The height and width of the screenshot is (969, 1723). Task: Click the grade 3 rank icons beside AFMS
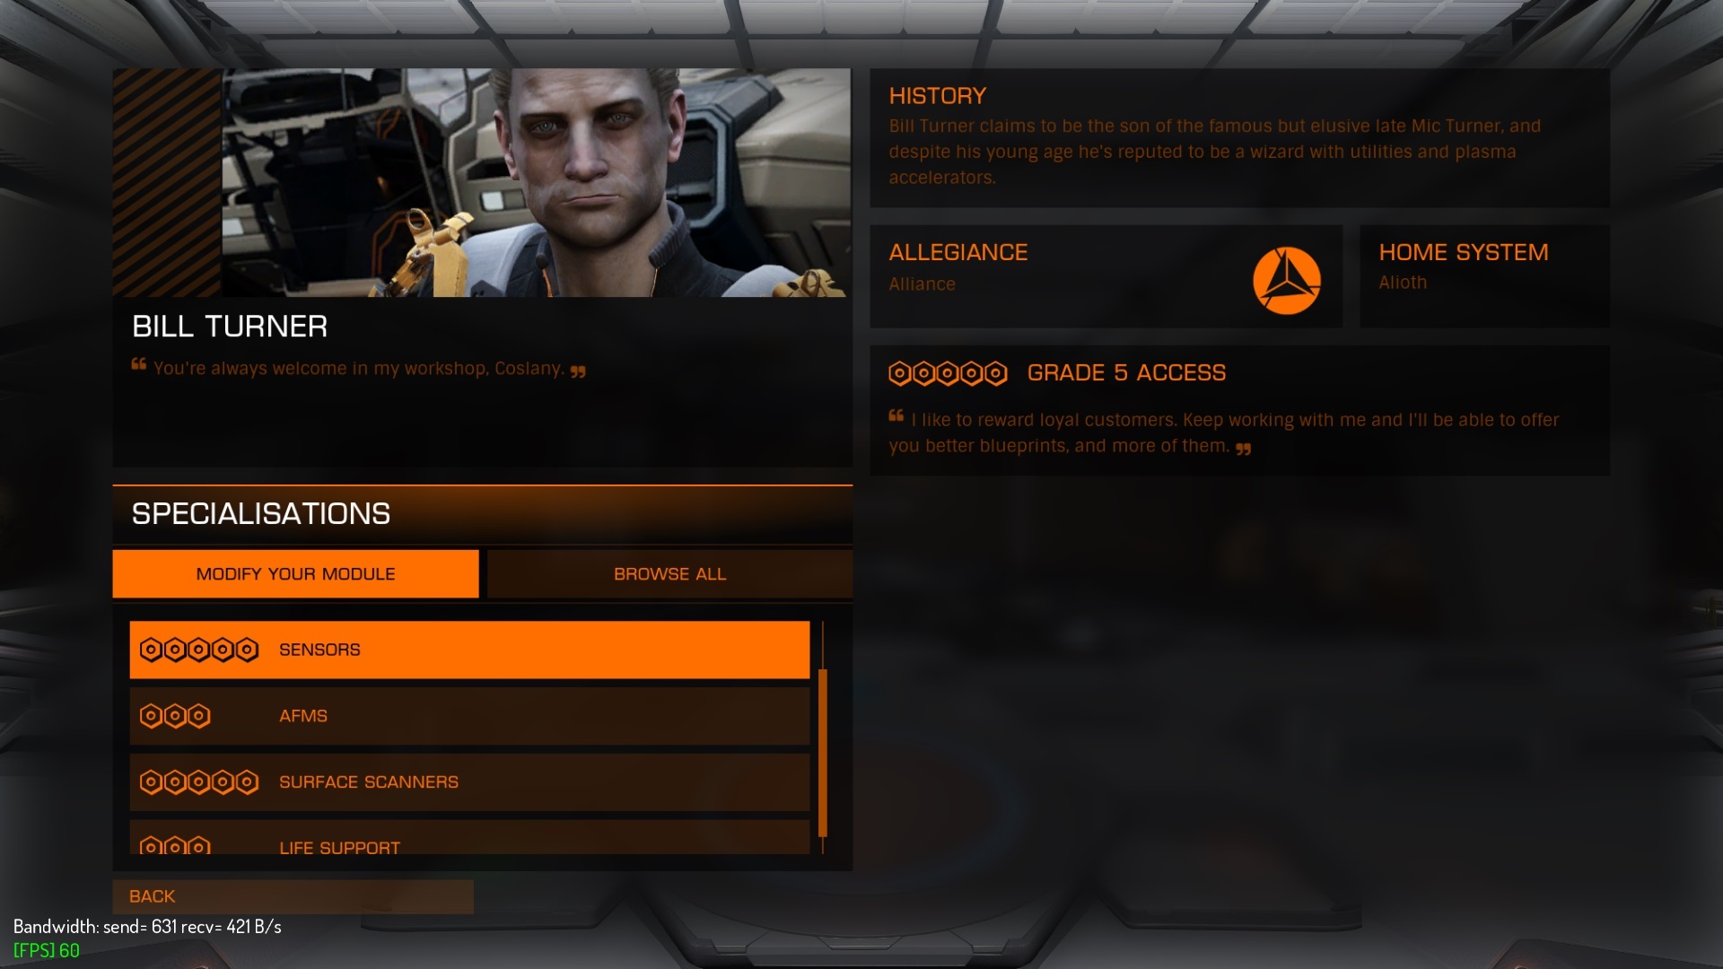click(x=175, y=716)
